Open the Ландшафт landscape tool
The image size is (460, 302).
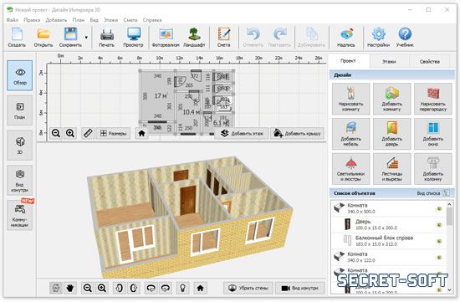(194, 37)
